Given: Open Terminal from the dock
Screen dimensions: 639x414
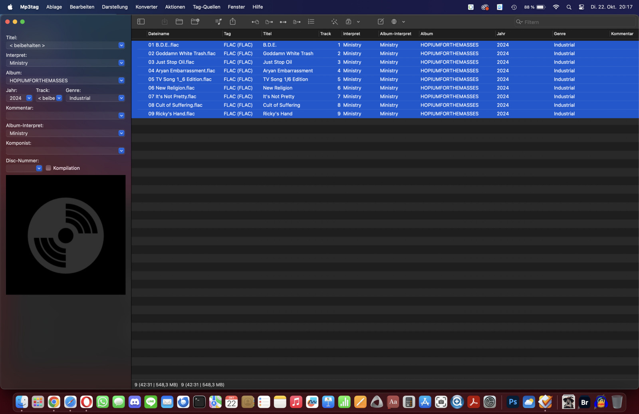Looking at the screenshot, I should point(199,402).
